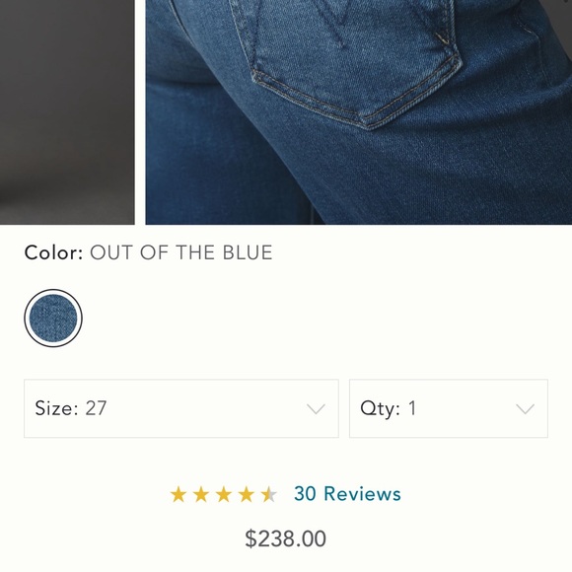
Task: Click the third gold rating star
Action: click(224, 495)
